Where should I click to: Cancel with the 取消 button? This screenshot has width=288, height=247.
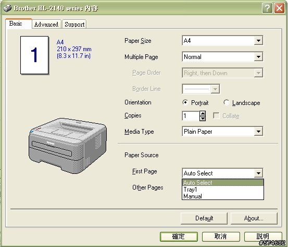click(221, 237)
